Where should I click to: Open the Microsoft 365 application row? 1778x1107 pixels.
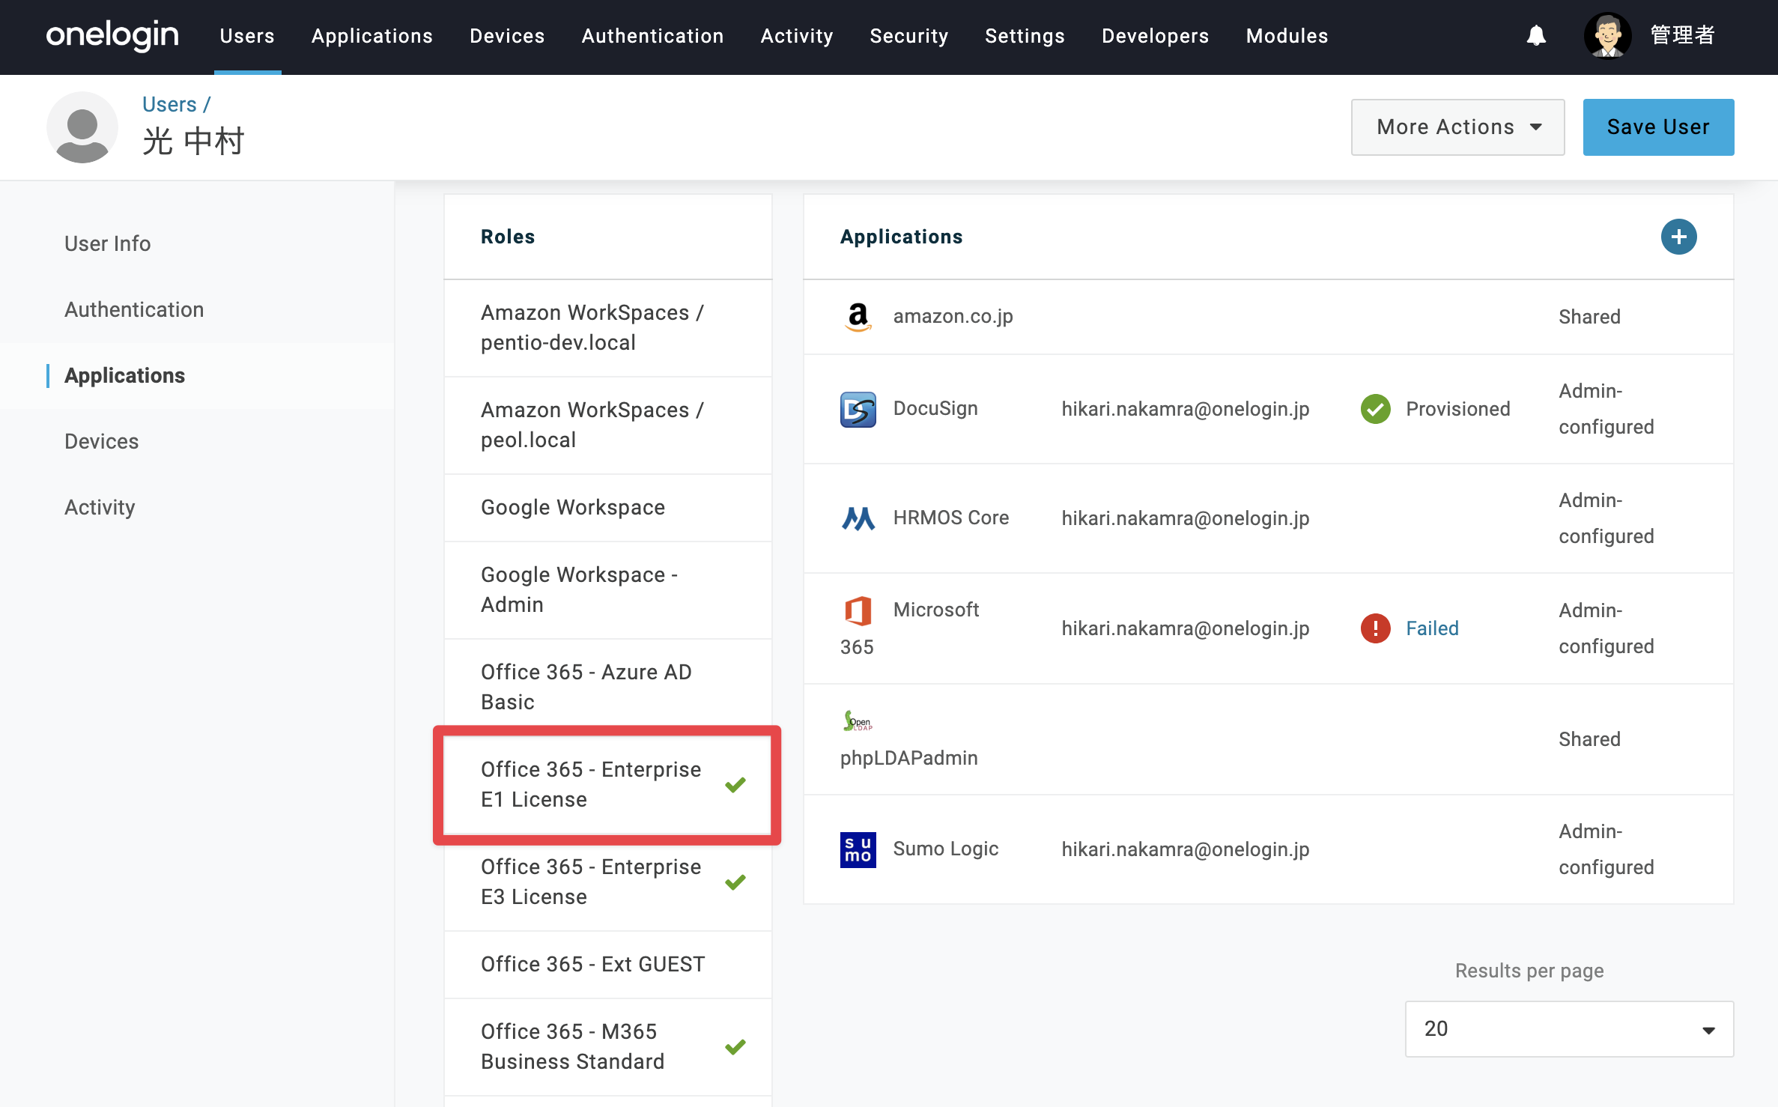1269,628
